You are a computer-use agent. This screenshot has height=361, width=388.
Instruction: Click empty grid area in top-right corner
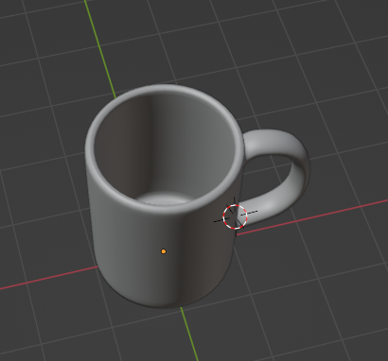[347, 31]
